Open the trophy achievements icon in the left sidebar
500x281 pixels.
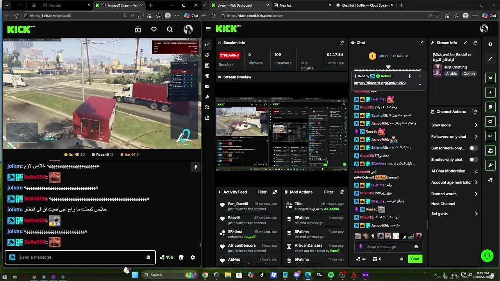207,76
